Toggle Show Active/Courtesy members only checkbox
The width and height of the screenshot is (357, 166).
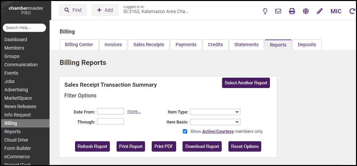tap(185, 132)
